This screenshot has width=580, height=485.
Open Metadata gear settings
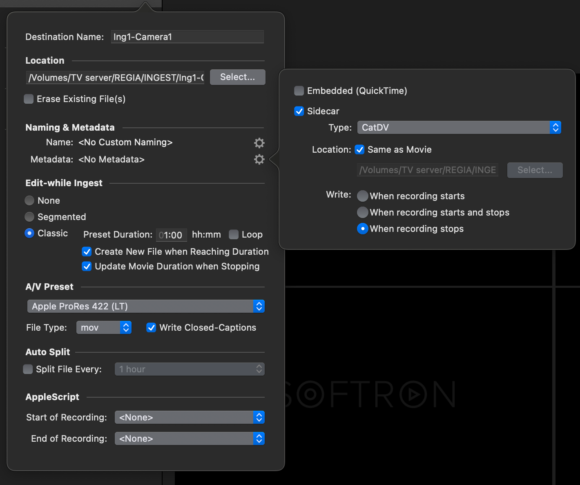click(259, 159)
